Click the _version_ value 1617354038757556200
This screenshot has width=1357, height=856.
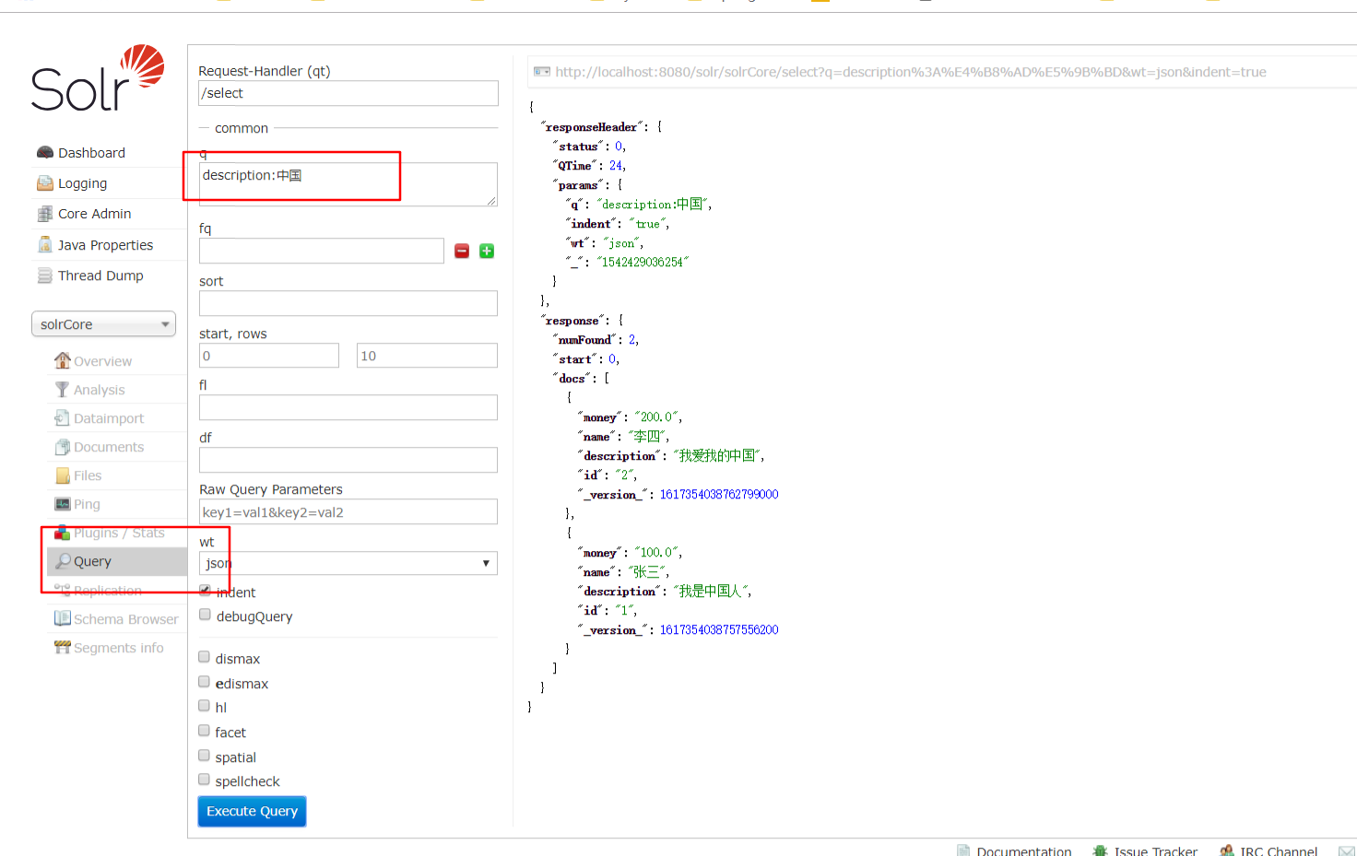point(719,630)
